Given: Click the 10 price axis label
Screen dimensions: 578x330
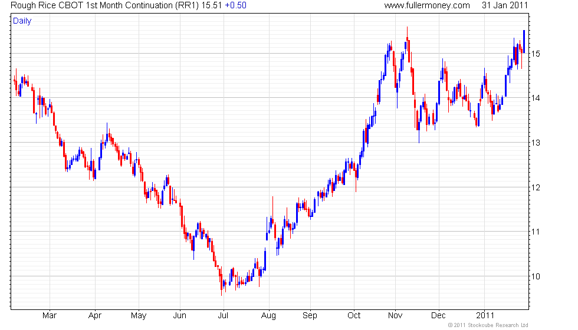Looking at the screenshot, I should [x=536, y=276].
